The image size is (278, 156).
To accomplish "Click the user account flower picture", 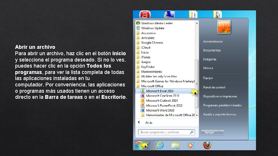I will click(x=224, y=27).
